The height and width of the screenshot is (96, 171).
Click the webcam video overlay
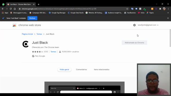coord(154,80)
